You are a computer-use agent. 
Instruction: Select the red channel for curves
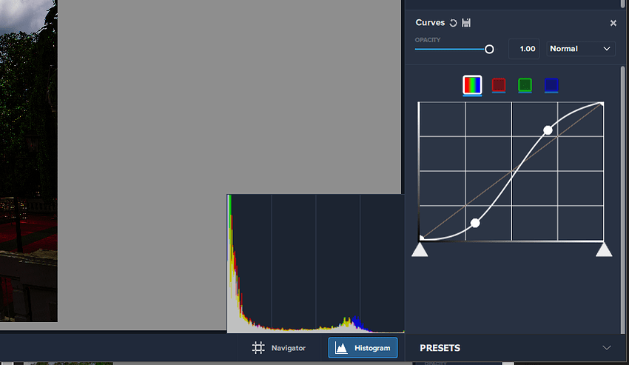[x=499, y=85]
